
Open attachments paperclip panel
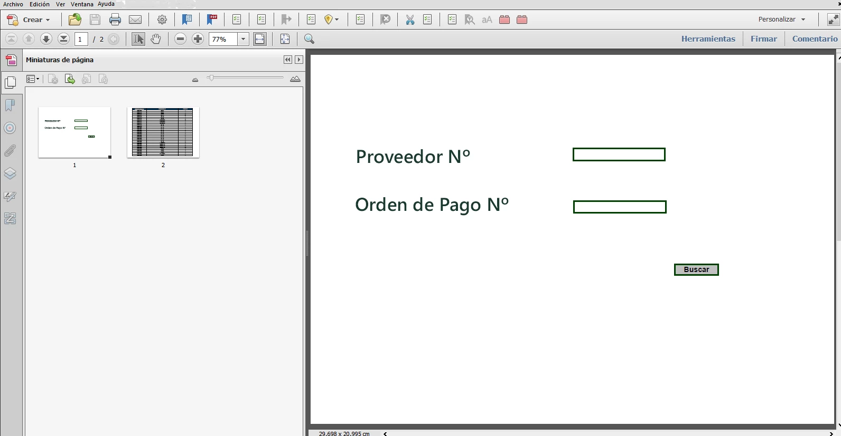(x=10, y=151)
